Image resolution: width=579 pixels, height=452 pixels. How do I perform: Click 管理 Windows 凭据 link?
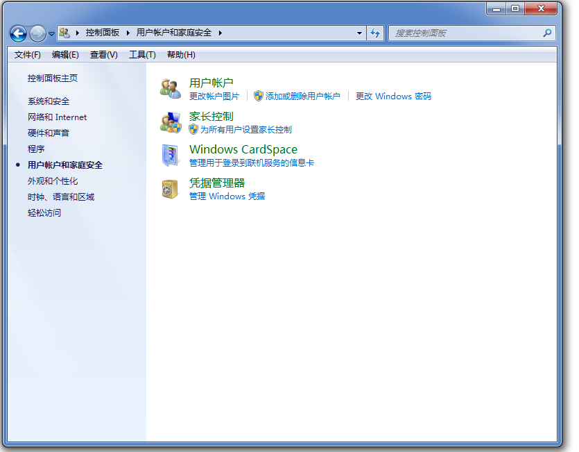point(227,196)
